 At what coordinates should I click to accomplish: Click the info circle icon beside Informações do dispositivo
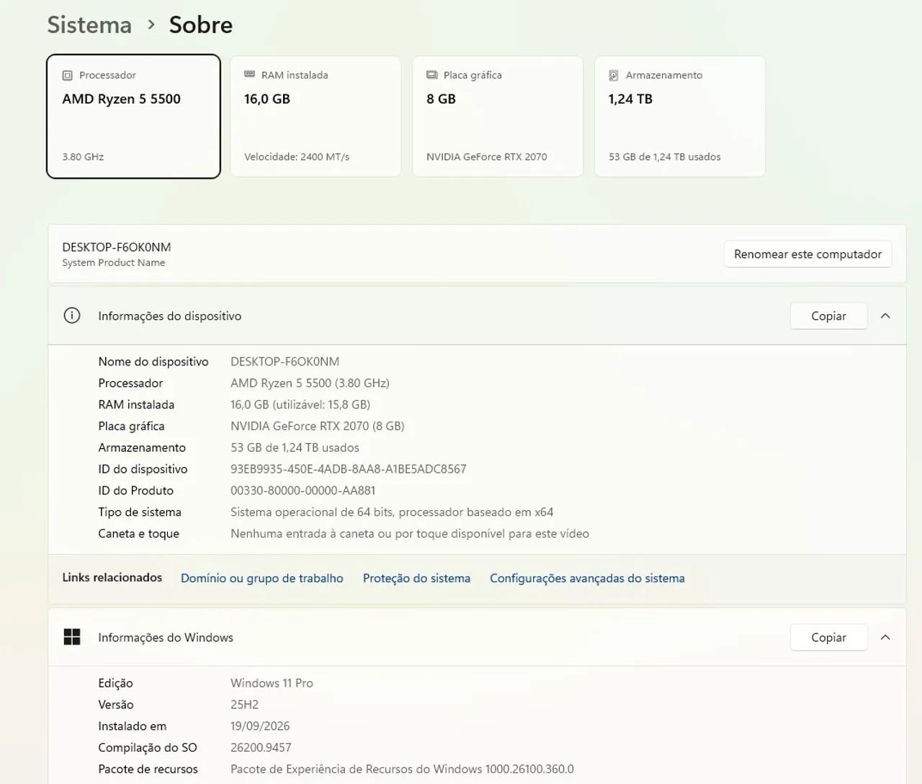(72, 316)
